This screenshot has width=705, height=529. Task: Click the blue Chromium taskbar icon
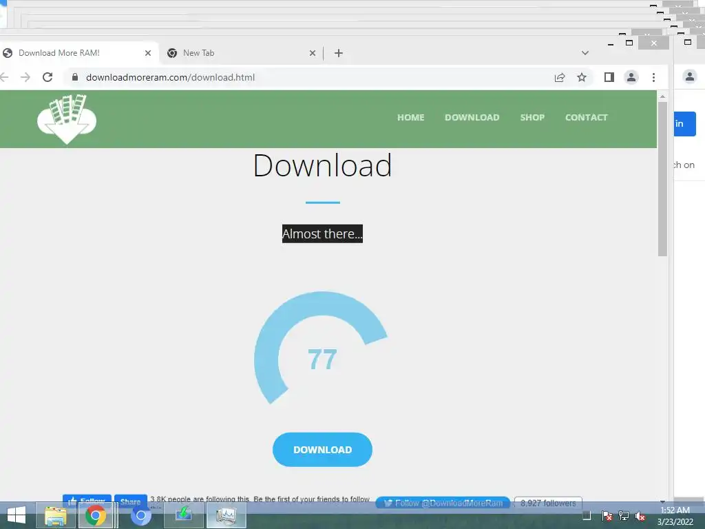click(140, 515)
